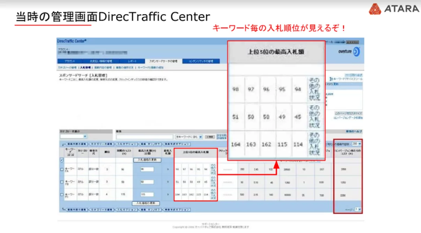Select the スポンサードサーチの管理 tab
The width and height of the screenshot is (421, 233).
[x=163, y=61]
